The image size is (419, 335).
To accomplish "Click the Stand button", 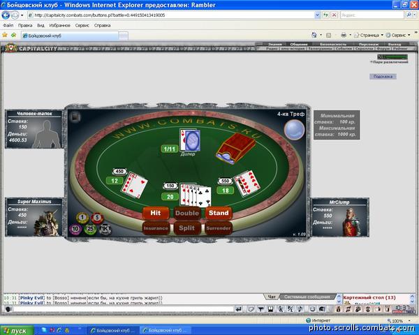I will coord(219,213).
